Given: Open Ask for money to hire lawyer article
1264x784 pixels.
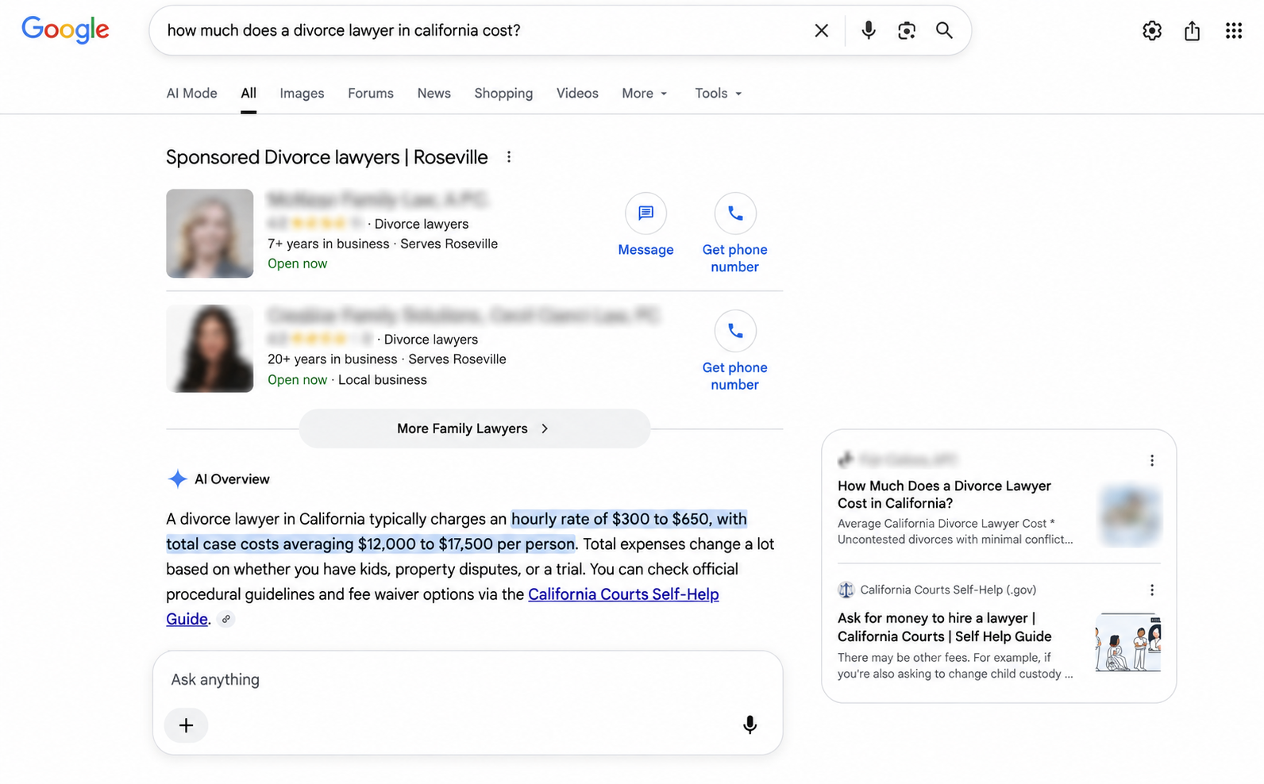Looking at the screenshot, I should (x=944, y=627).
